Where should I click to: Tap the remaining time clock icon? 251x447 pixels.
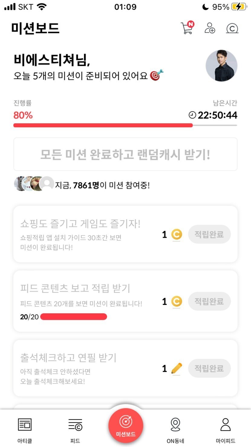(x=192, y=115)
